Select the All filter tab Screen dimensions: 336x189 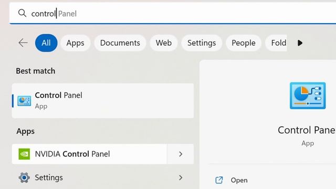pos(46,43)
